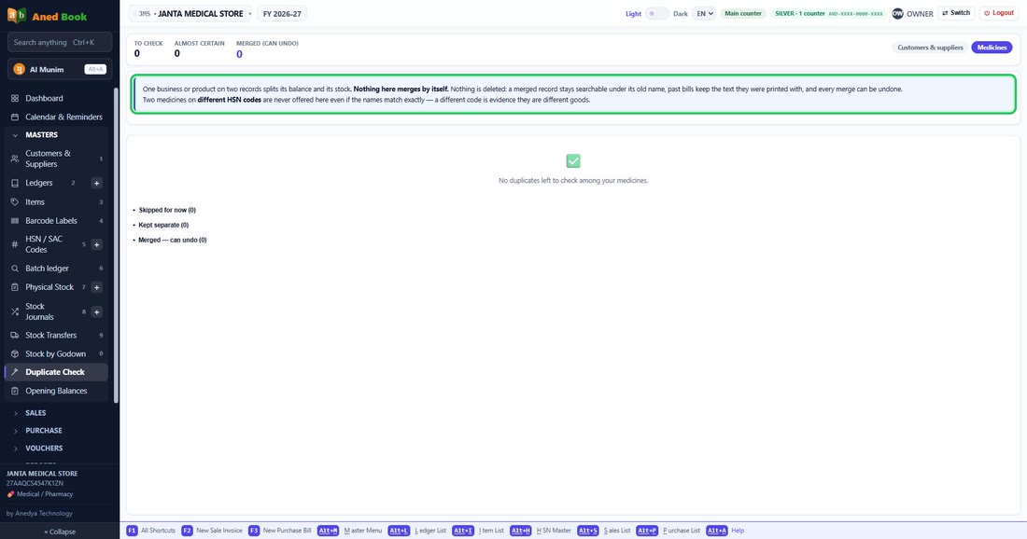The height and width of the screenshot is (539, 1027).
Task: Select Duplicate Check in the sidebar
Action: click(x=56, y=372)
